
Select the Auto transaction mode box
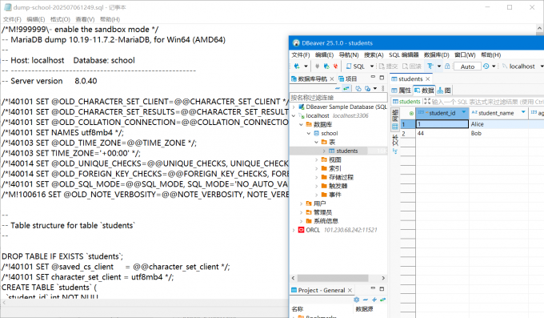(467, 66)
